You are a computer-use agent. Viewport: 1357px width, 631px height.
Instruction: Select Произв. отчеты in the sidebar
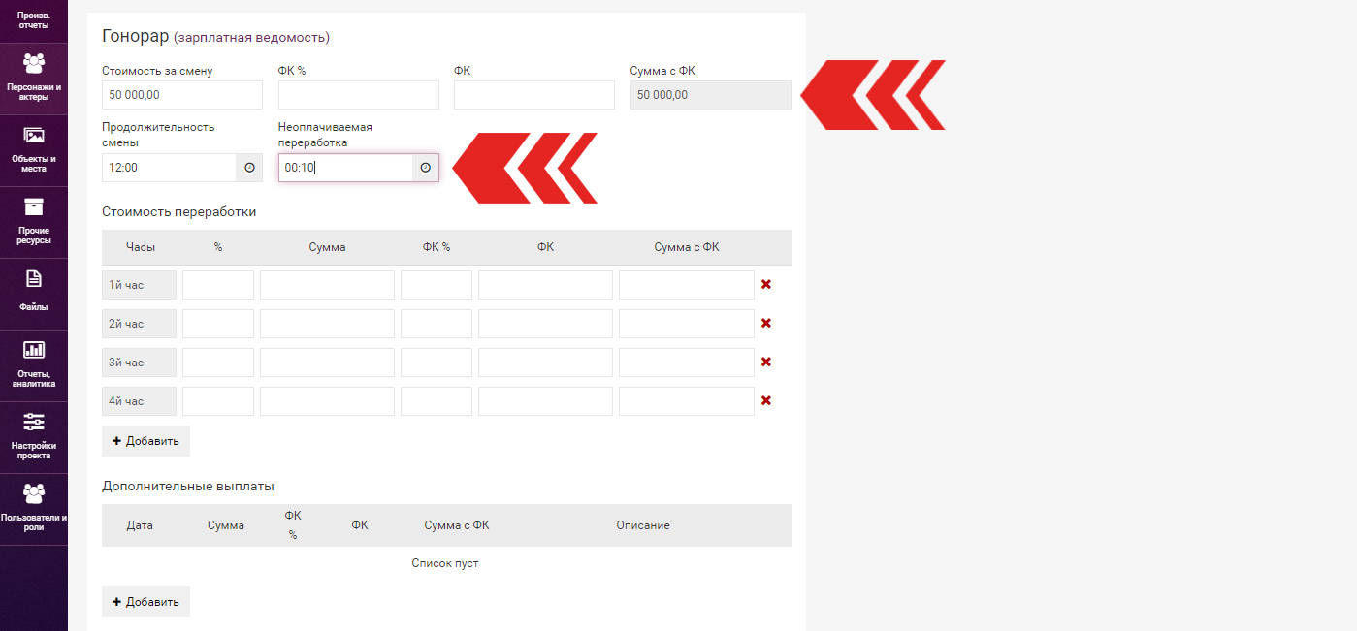pos(34,20)
